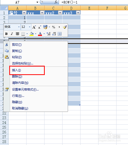Select column E header
Viewport: 128px width, 145px height.
click(89, 8)
